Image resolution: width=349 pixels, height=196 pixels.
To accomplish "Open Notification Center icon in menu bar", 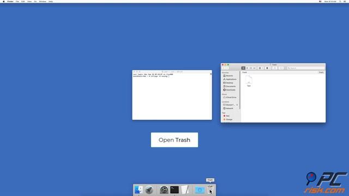I will 345,1.
